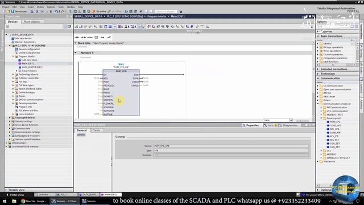Expand Technology instructions palette
This screenshot has width=364, height=205.
[318, 73]
